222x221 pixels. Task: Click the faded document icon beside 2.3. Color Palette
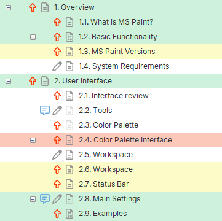point(69,125)
